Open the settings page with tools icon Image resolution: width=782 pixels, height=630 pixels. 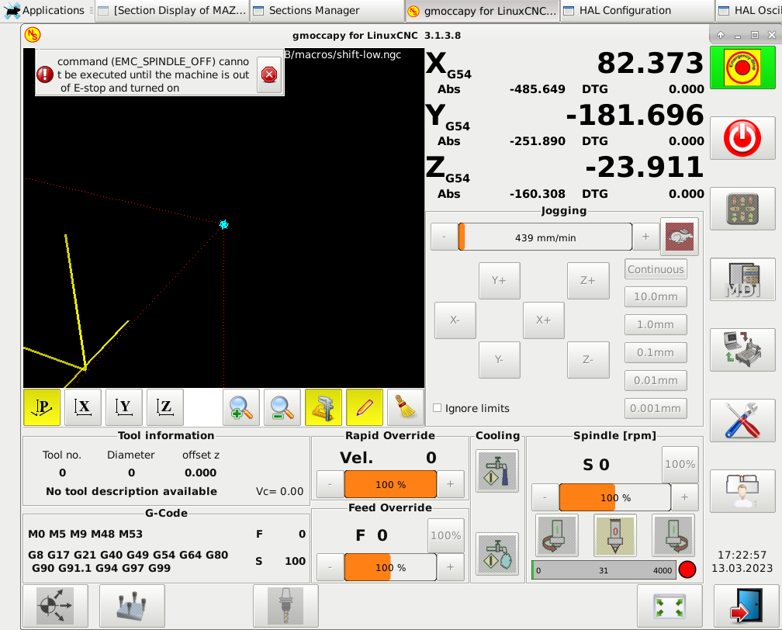742,421
